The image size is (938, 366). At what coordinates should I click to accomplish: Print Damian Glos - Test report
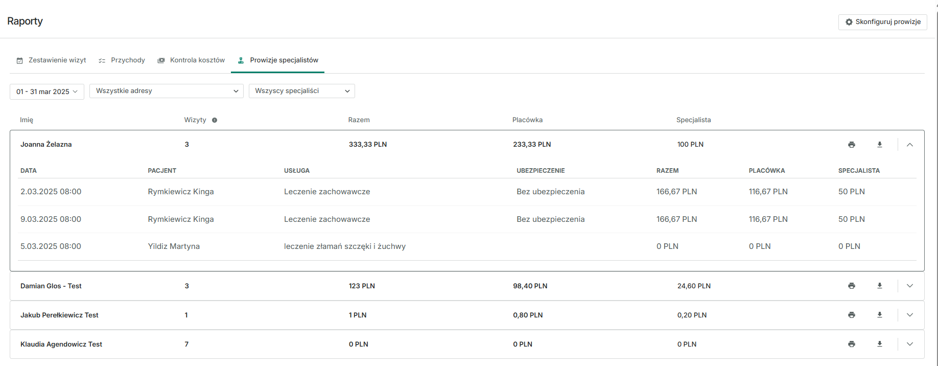851,286
